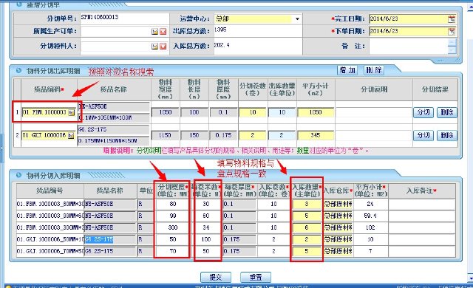The height and width of the screenshot is (288, 473).
Task: Click the 备注 text area scrollbar
Action: coord(452,46)
